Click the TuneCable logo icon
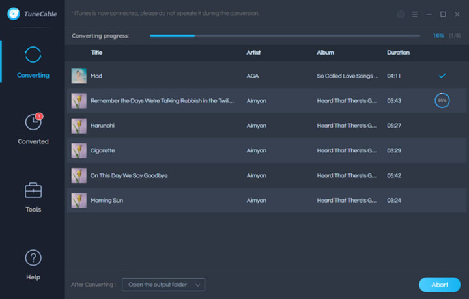This screenshot has width=469, height=299. [14, 14]
